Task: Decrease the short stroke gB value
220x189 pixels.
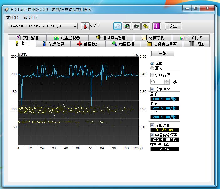Action: coord(167,83)
